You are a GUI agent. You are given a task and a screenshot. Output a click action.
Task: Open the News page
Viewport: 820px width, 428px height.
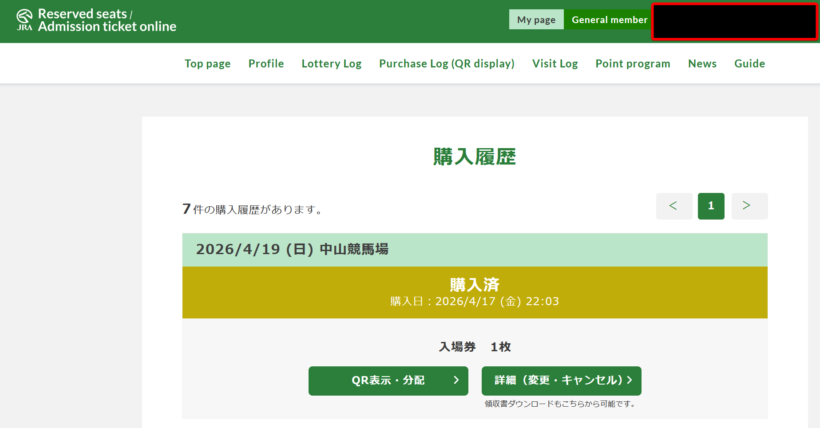(x=702, y=63)
